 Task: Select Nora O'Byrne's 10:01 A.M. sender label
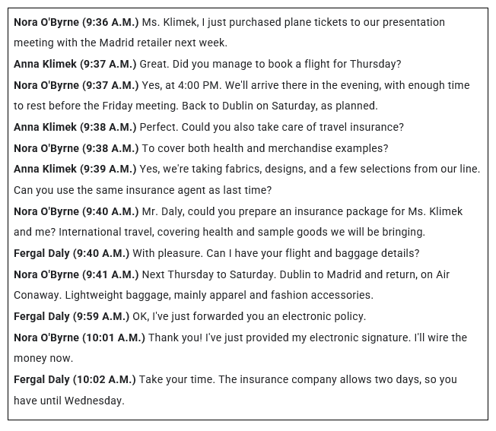[79, 338]
